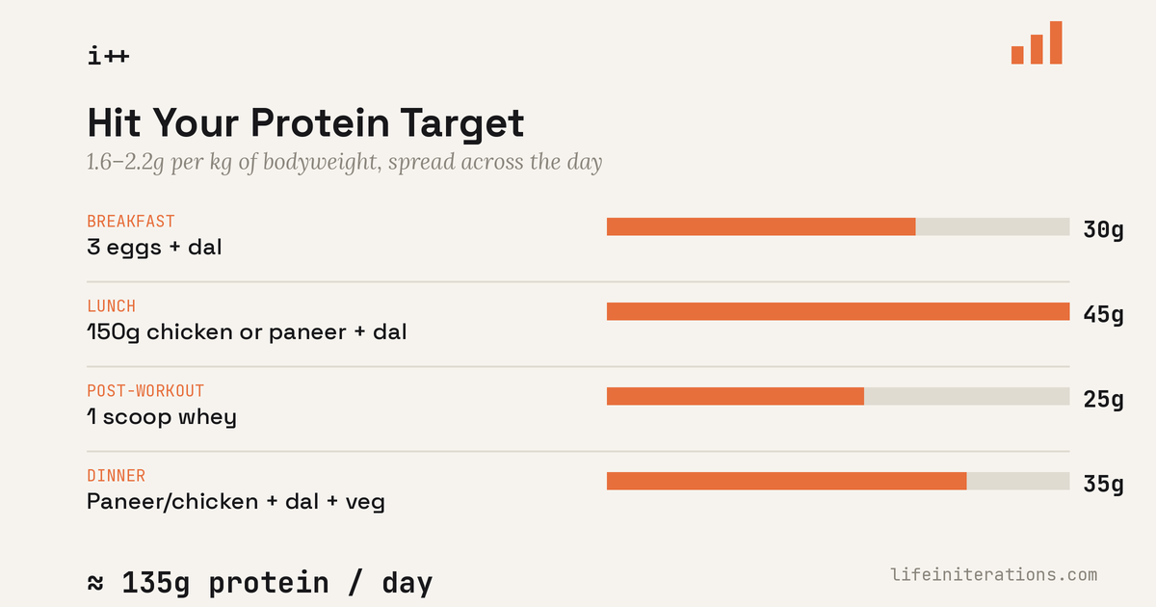
Task: Click the orange bar chart icon
Action: (1037, 42)
